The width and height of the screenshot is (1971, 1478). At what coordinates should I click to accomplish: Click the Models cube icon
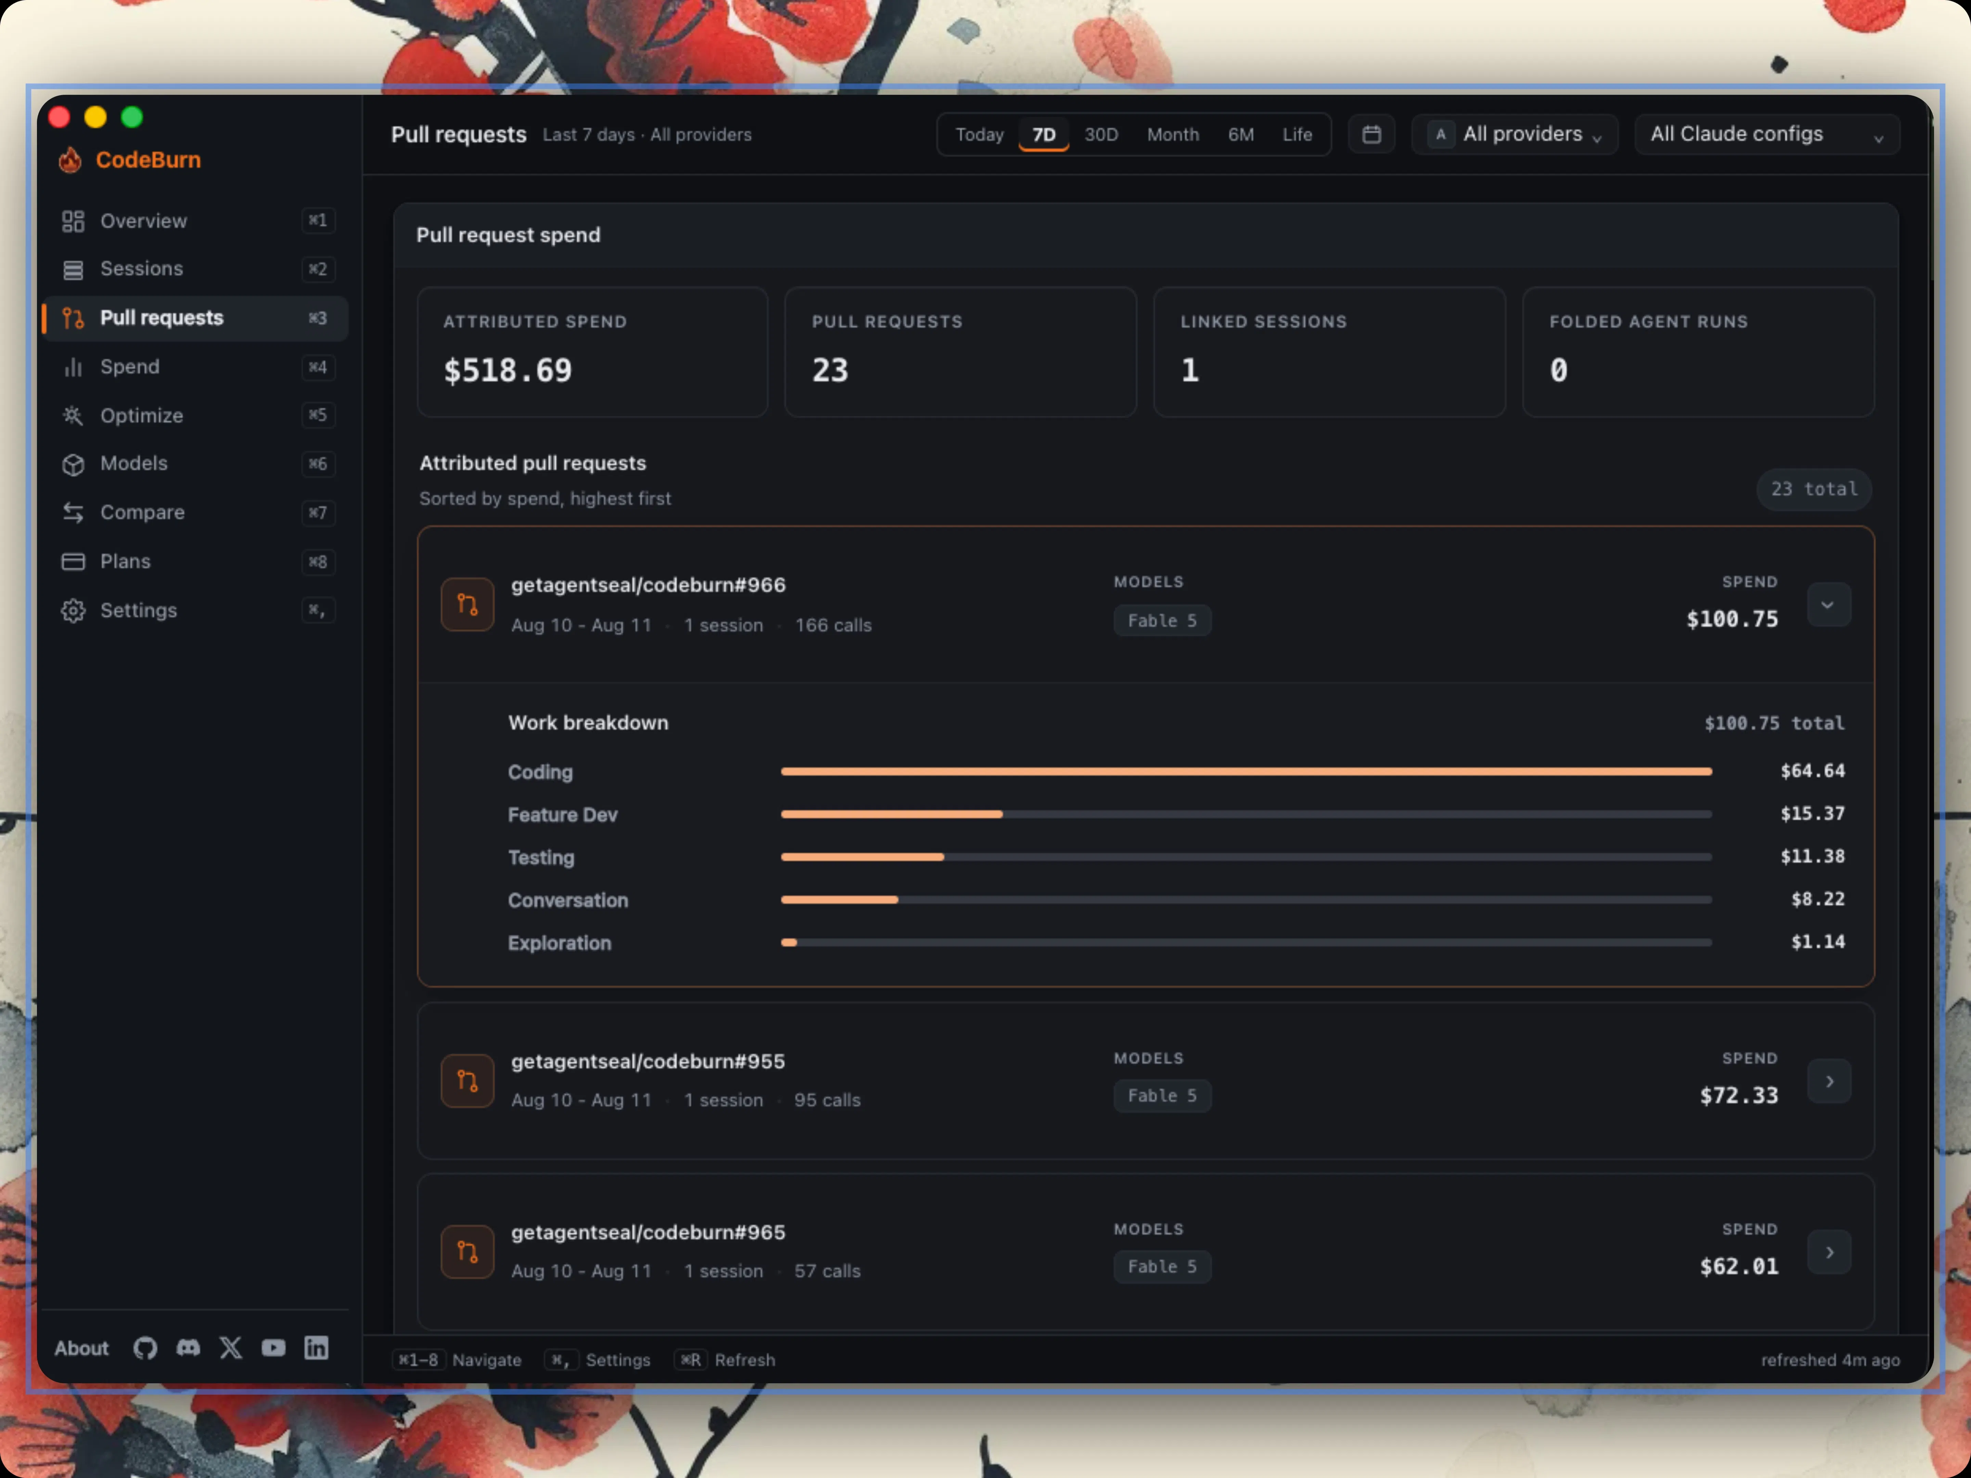pyautogui.click(x=73, y=464)
